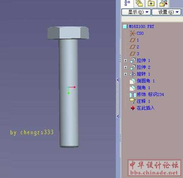Click the 在此插入 insert-here marker
This screenshot has width=183, height=178.
[x=143, y=108]
